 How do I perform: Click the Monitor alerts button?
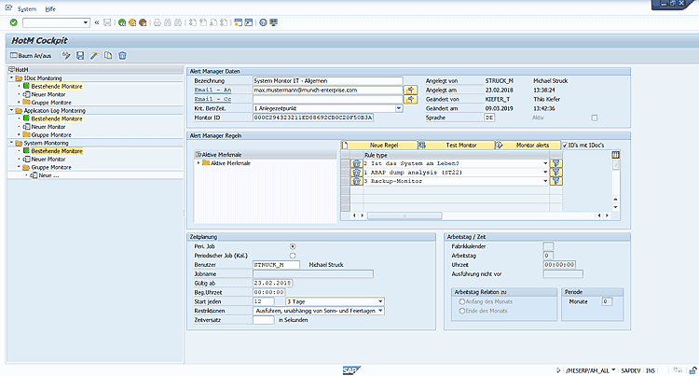point(528,146)
